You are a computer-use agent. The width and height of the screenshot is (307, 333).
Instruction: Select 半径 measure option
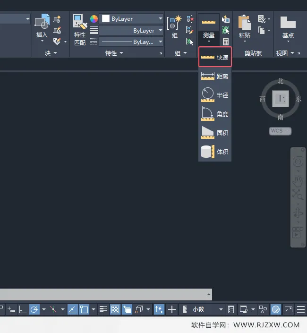(215, 95)
